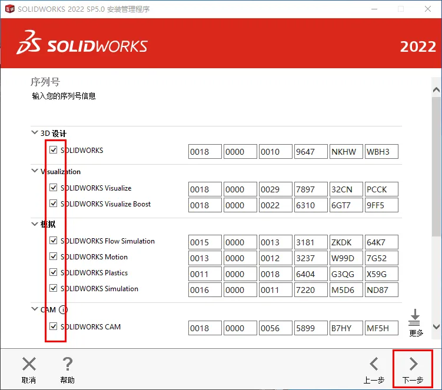Click SOLIDWORKS serial field 0018
Viewport: 442px width, 390px height.
click(x=205, y=152)
